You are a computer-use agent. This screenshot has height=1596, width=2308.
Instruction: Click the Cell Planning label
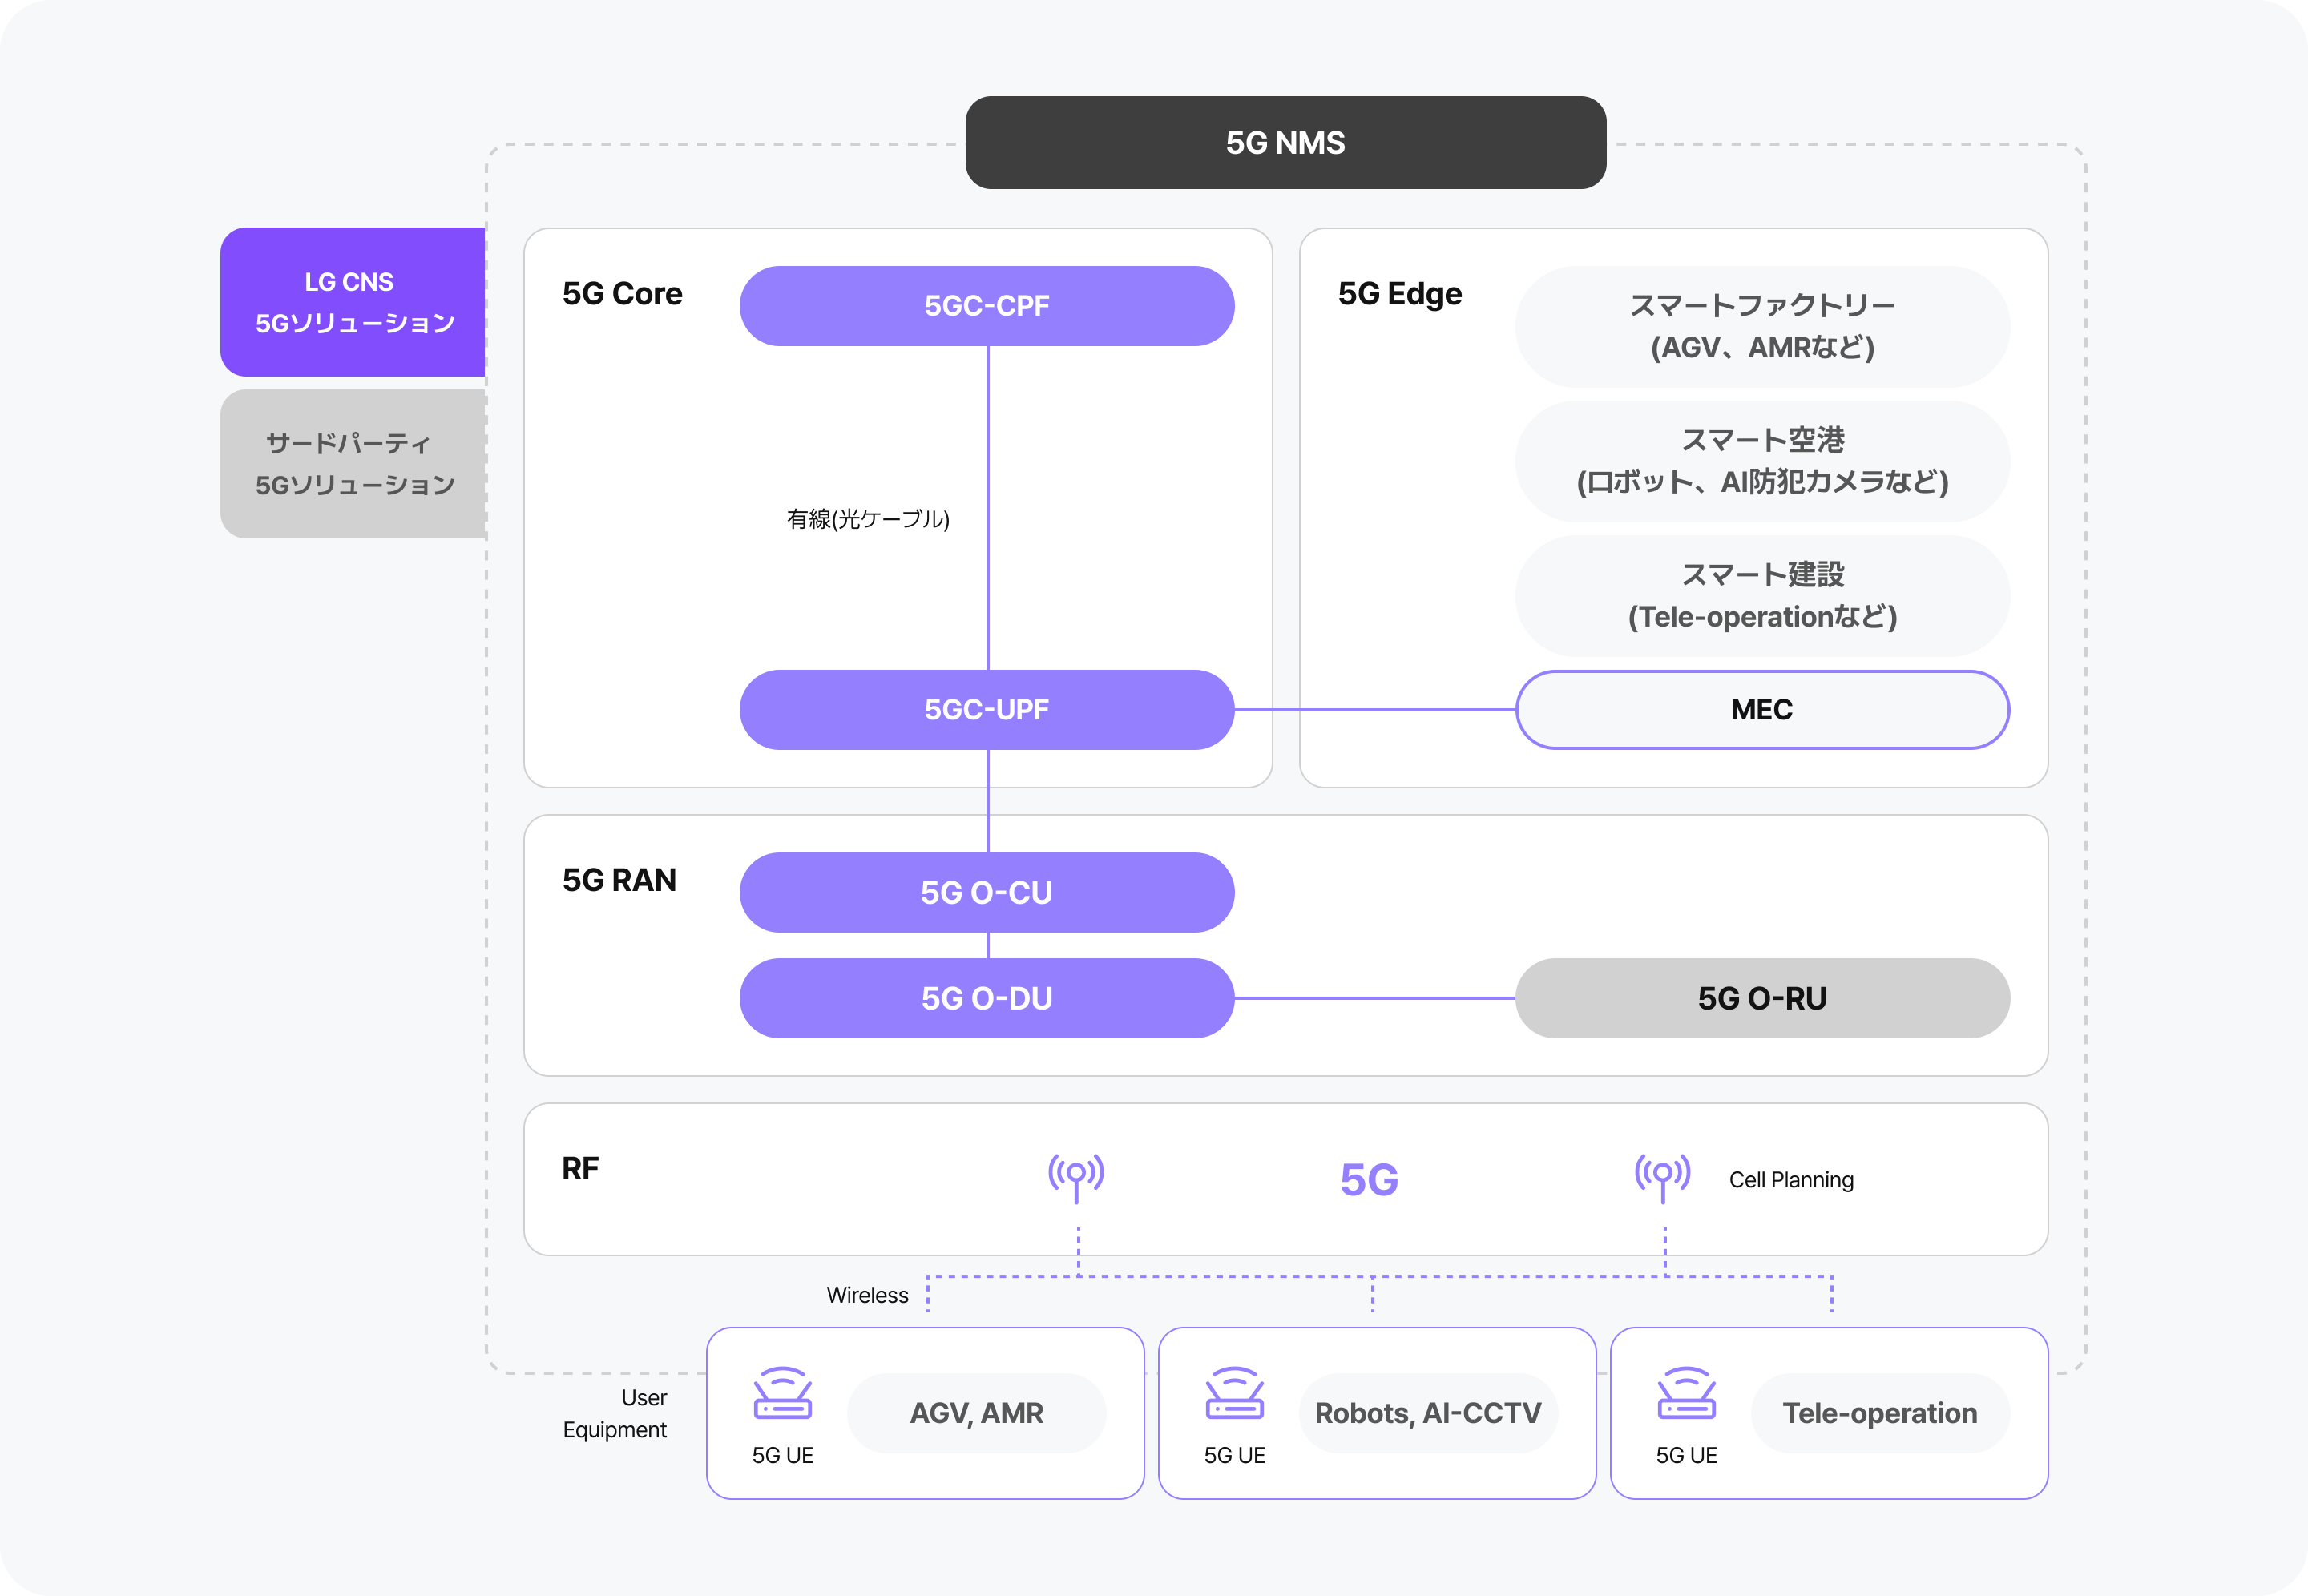click(1790, 1180)
